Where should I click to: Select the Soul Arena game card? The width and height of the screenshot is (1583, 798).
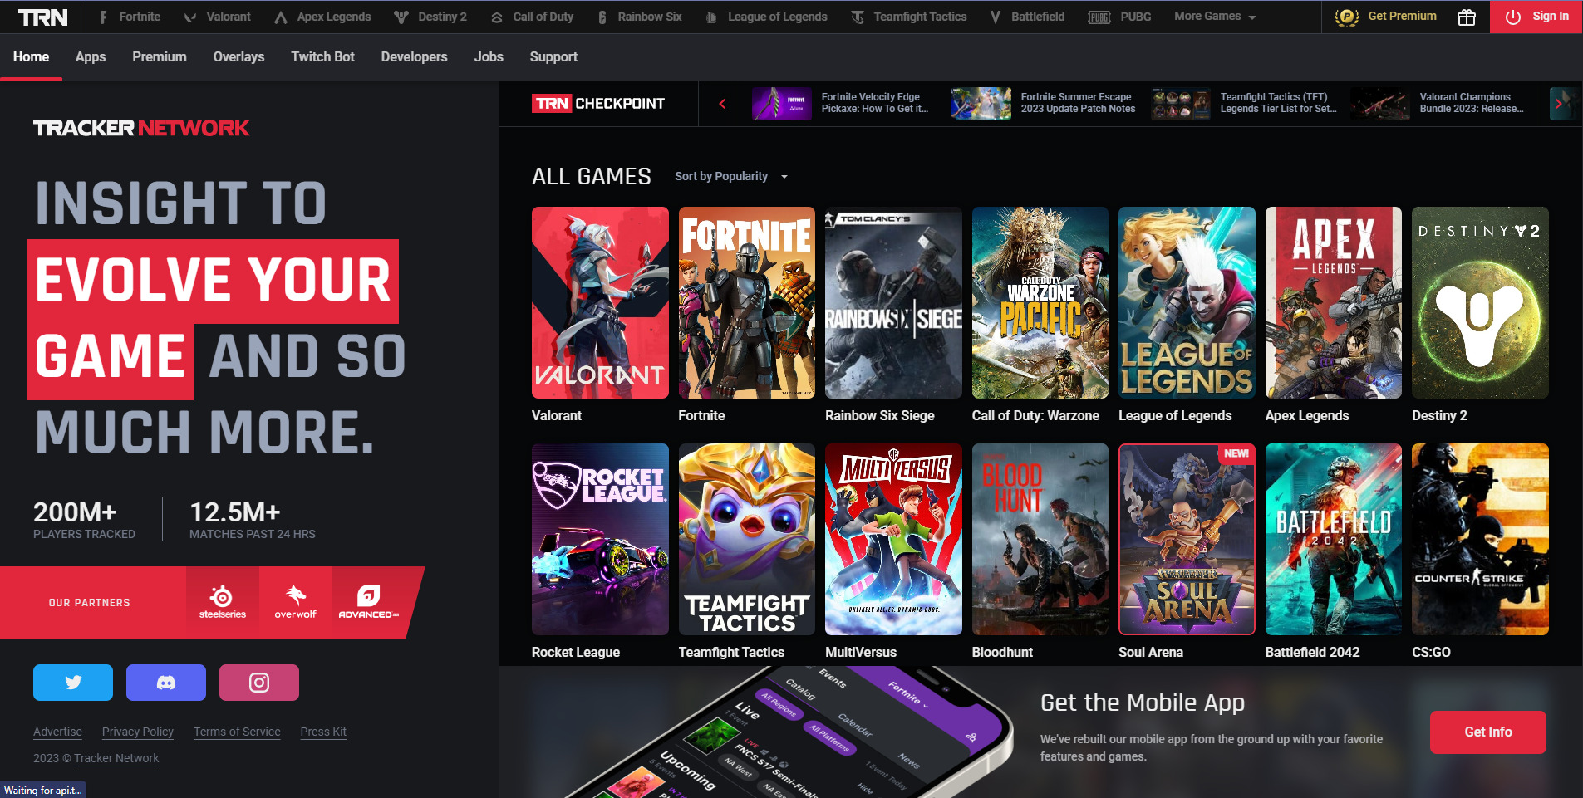click(x=1187, y=552)
